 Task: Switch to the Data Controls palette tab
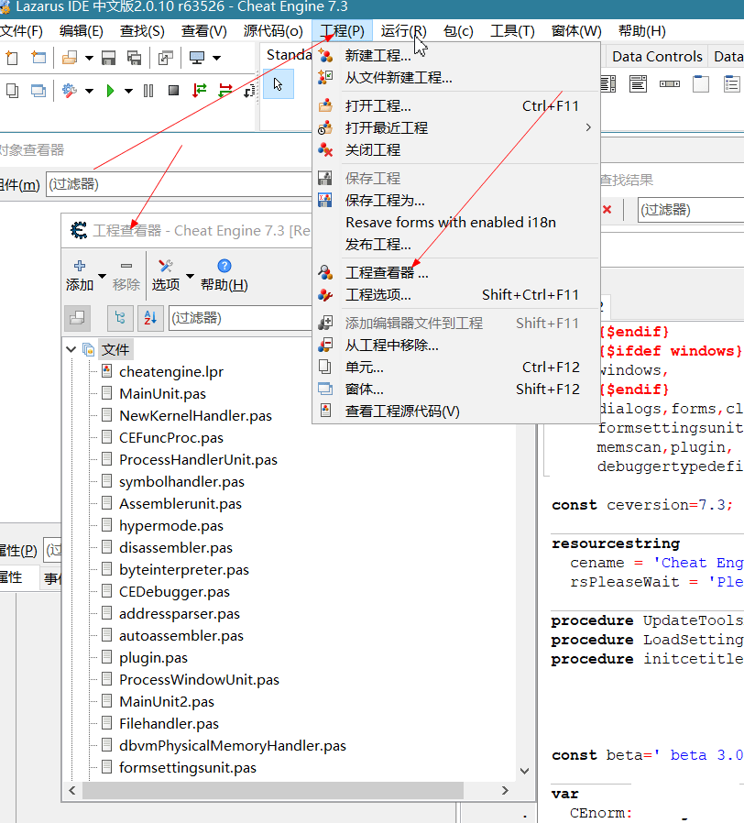(657, 56)
